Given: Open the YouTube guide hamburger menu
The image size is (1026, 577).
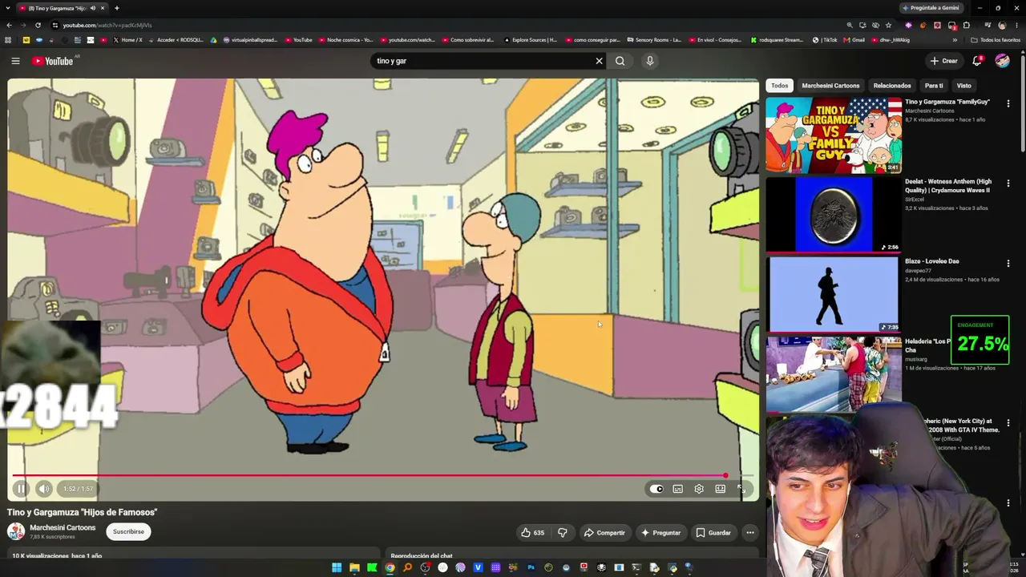Looking at the screenshot, I should point(15,61).
